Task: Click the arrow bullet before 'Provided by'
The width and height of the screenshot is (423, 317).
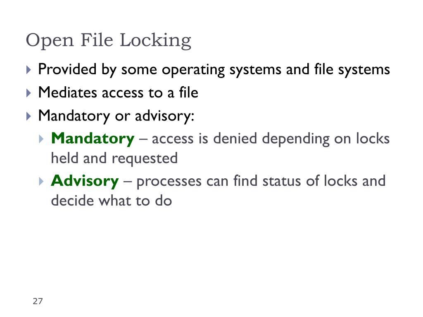Action: [x=29, y=70]
